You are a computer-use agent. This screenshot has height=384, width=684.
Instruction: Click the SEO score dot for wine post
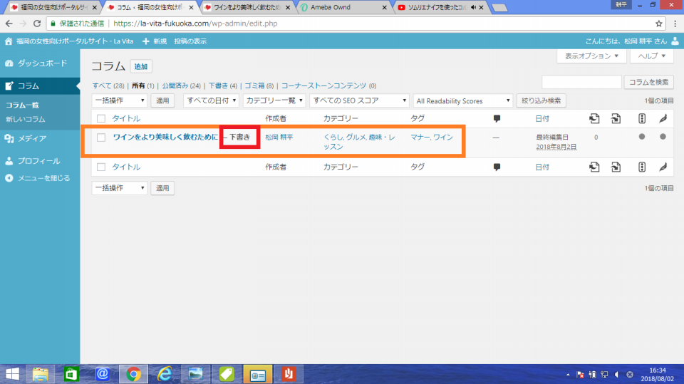[x=642, y=137]
